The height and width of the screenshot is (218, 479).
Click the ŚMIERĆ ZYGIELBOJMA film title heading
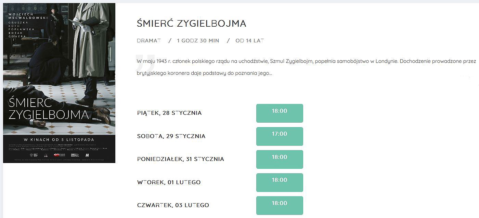191,24
